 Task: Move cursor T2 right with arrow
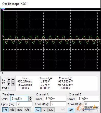coord(13,84)
